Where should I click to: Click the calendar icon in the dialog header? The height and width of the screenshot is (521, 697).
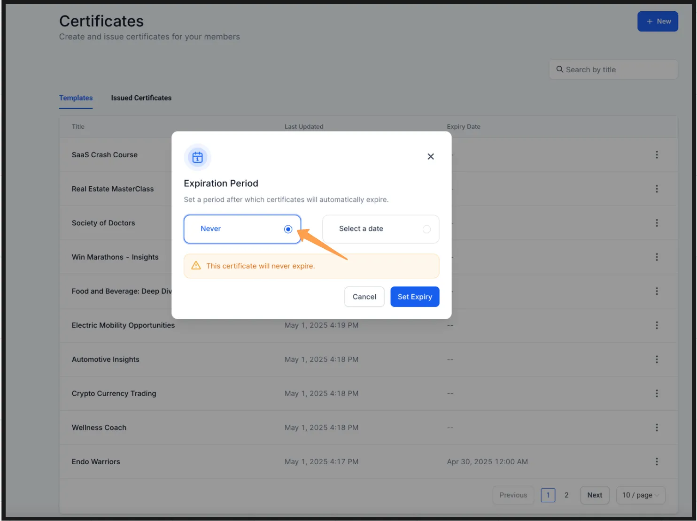tap(198, 157)
